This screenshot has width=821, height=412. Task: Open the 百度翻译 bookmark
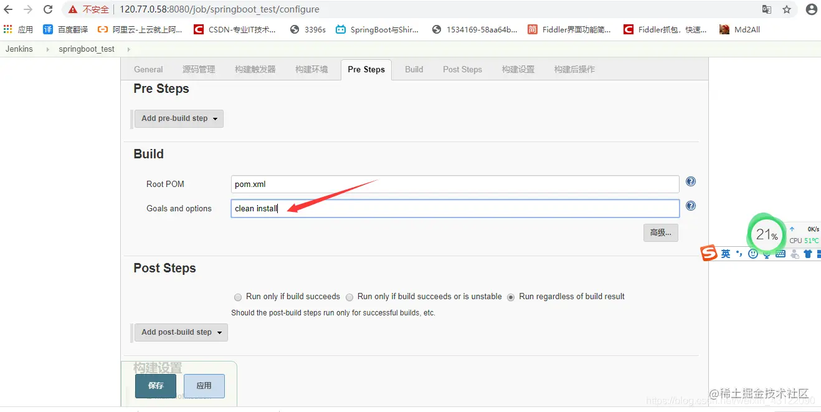click(x=65, y=29)
